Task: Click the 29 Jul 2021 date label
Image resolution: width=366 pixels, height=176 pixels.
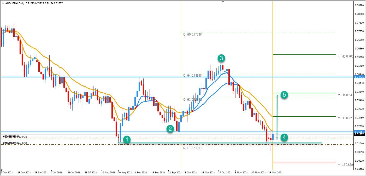Action: [x=91, y=173]
